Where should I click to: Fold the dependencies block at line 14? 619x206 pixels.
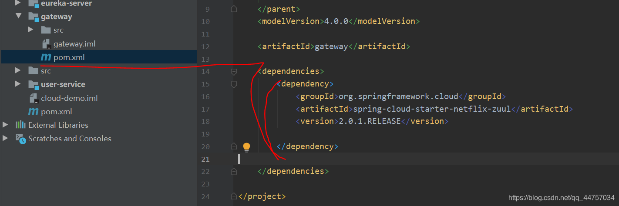pyautogui.click(x=234, y=71)
